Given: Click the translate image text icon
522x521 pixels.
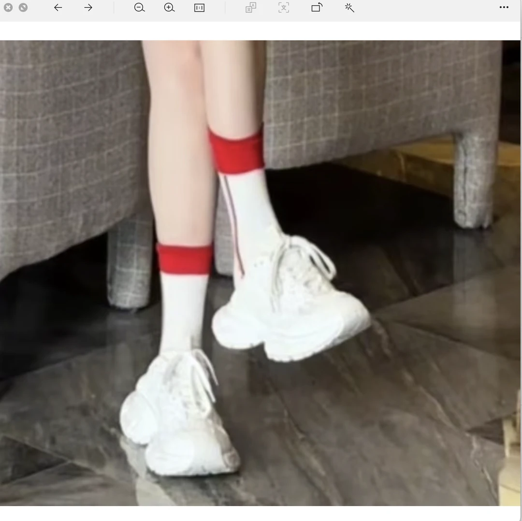Looking at the screenshot, I should [250, 8].
